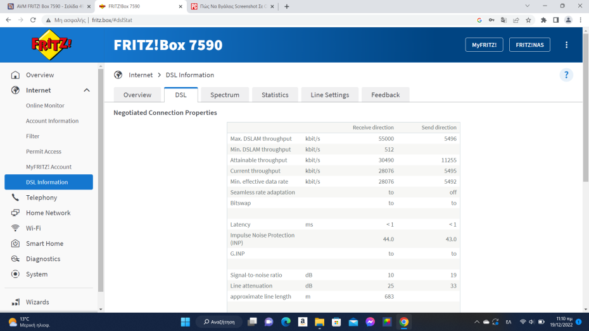Open the taskbar clock and date
The width and height of the screenshot is (589, 331).
click(x=561, y=322)
